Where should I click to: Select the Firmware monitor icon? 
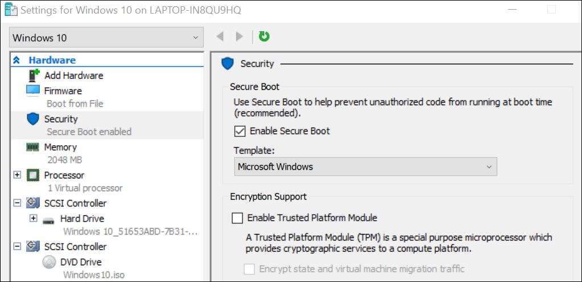pyautogui.click(x=34, y=91)
